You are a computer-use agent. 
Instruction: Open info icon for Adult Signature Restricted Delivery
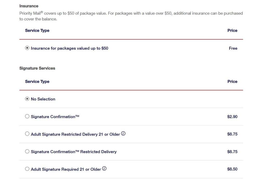[x=123, y=134]
